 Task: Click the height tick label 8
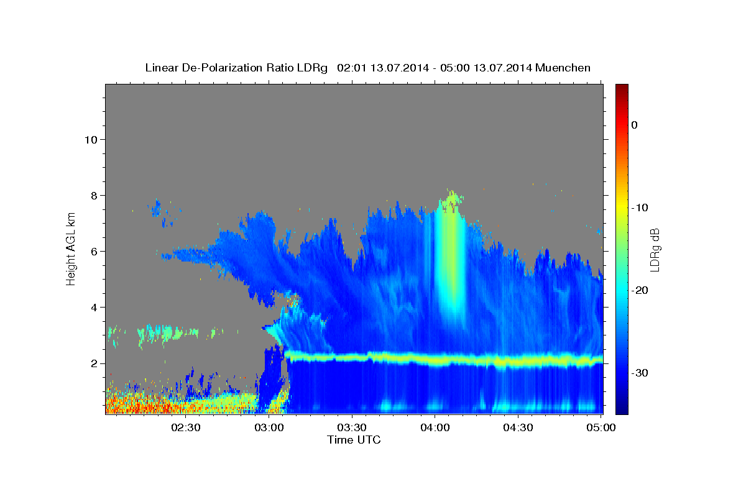click(94, 195)
